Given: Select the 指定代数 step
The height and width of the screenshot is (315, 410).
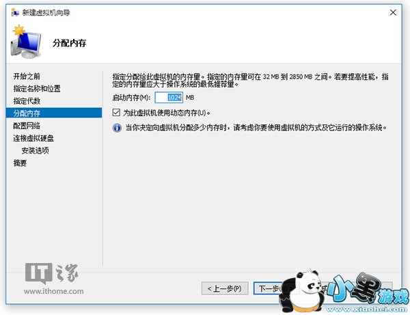Looking at the screenshot, I should (27, 101).
